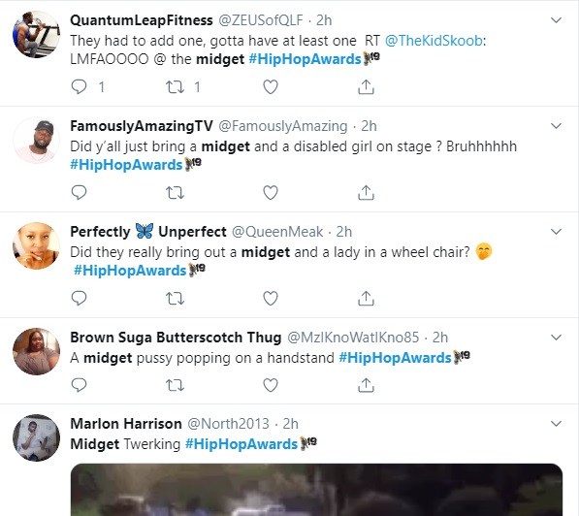Open Marlon Harrison's display name
Image resolution: width=579 pixels, height=516 pixels.
pyautogui.click(x=126, y=424)
